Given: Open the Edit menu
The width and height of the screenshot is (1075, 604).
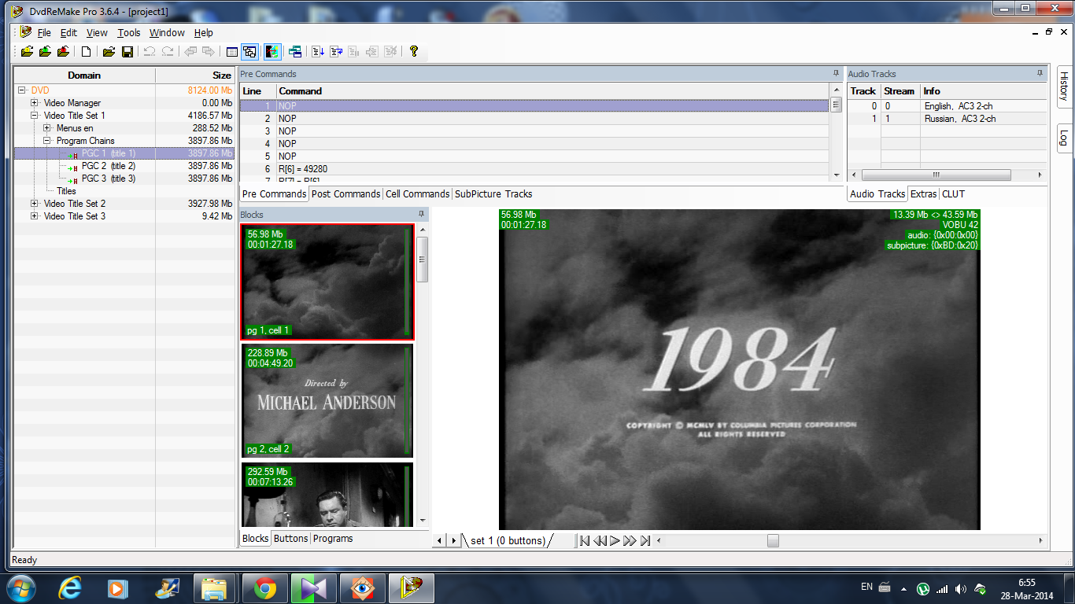Looking at the screenshot, I should (x=69, y=33).
